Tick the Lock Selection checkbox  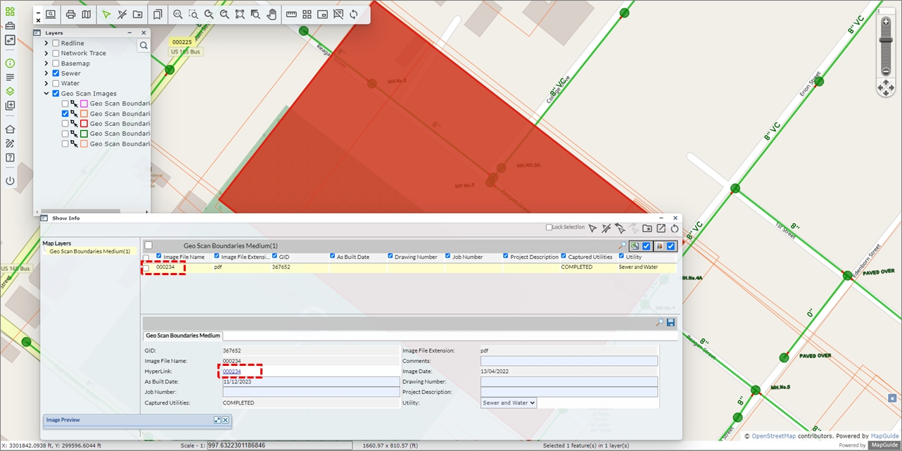550,227
